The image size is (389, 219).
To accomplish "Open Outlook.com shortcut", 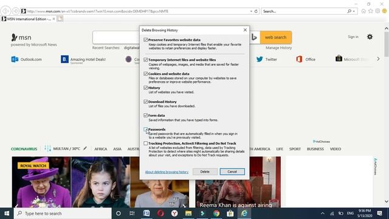I will [27, 60].
